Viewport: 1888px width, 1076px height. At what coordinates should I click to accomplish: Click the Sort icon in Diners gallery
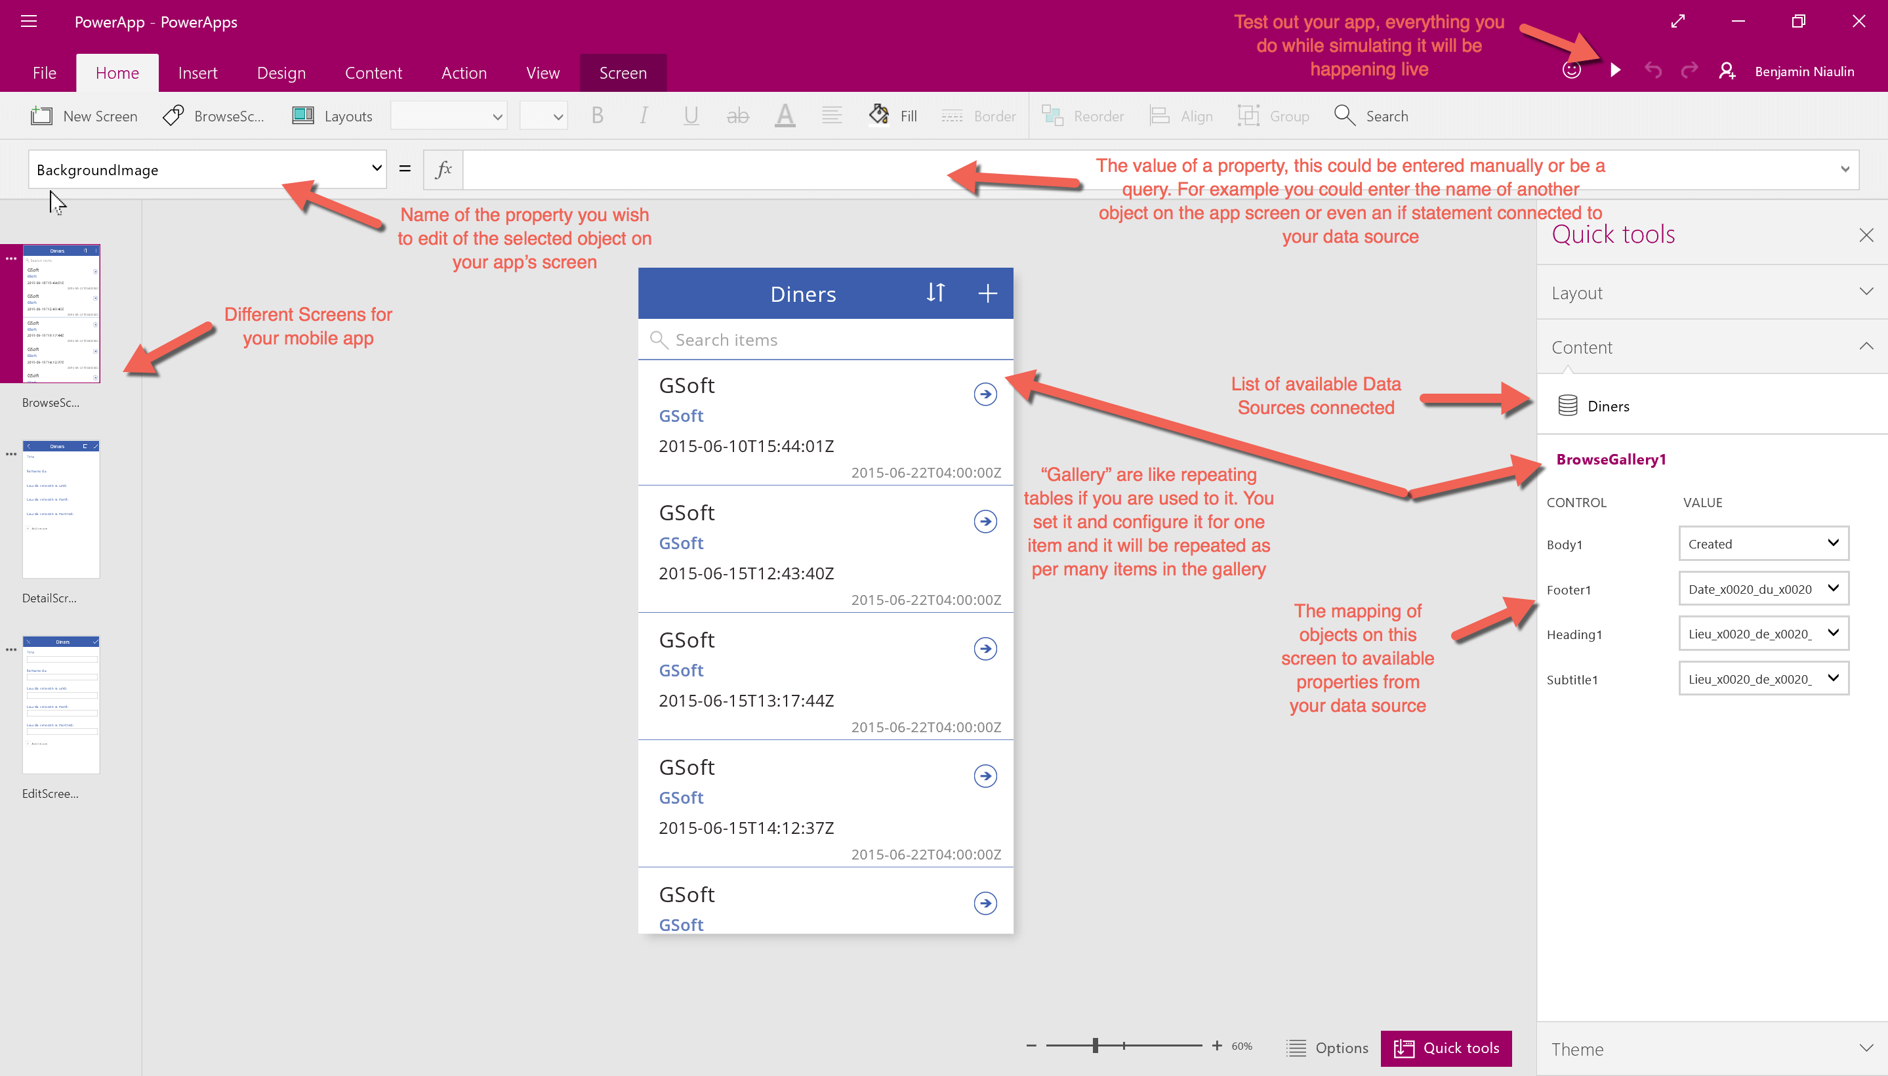point(935,292)
